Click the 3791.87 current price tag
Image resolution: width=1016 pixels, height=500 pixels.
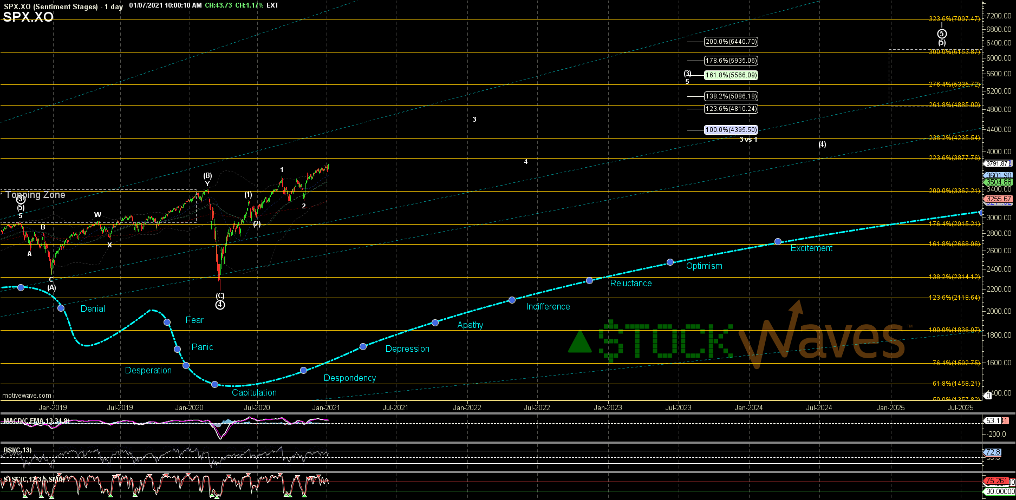(x=997, y=163)
